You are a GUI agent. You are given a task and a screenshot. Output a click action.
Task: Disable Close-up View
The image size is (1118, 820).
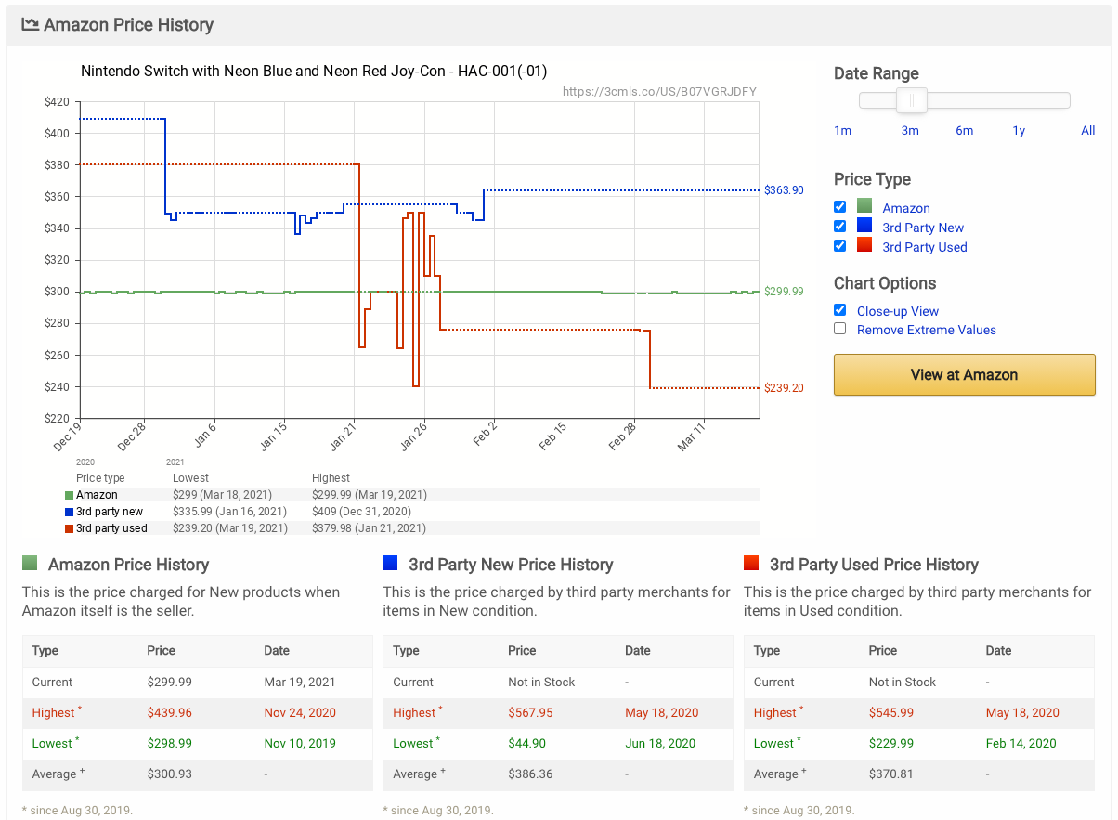[x=839, y=309]
